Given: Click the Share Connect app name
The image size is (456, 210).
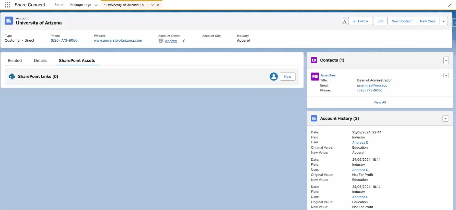Looking at the screenshot, I should point(30,5).
